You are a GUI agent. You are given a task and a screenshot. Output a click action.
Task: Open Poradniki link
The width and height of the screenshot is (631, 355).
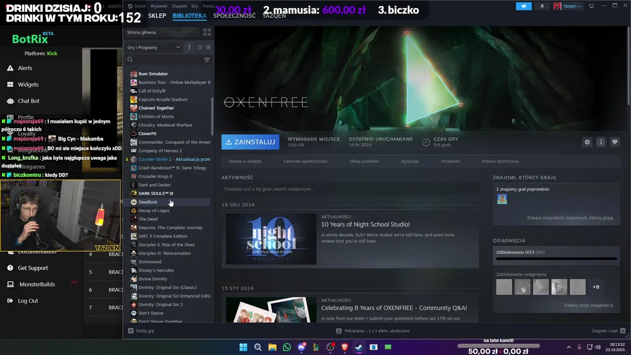pos(451,161)
